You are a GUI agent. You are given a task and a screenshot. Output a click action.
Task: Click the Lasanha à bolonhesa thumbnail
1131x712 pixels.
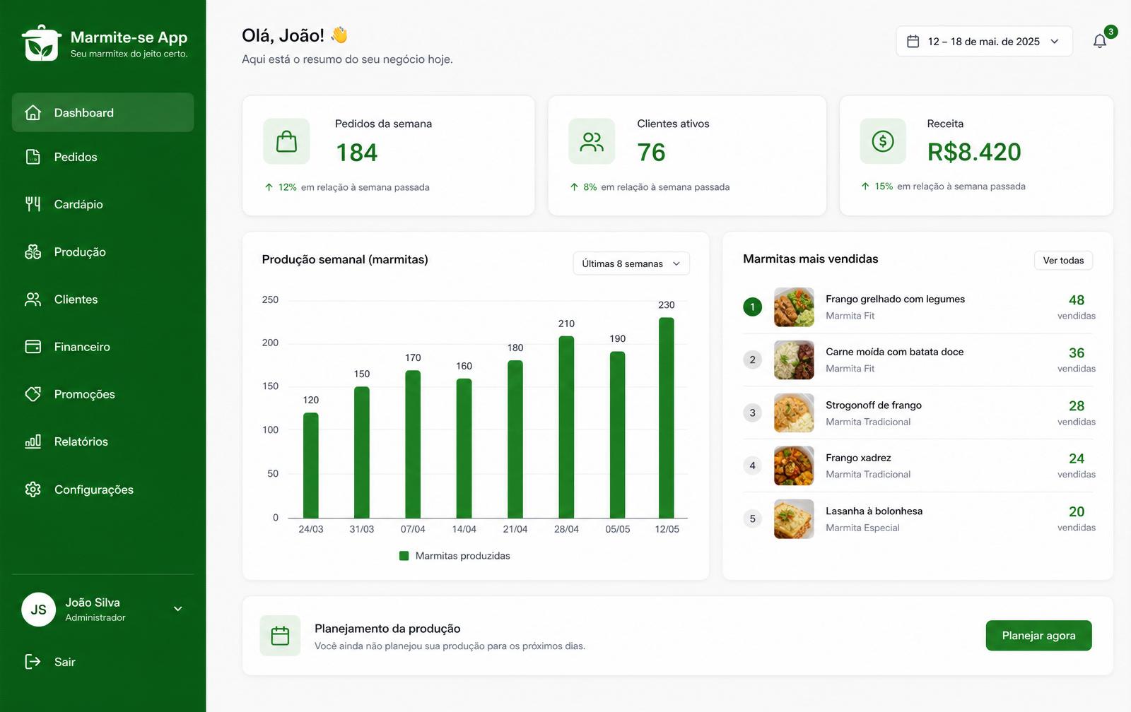(794, 519)
